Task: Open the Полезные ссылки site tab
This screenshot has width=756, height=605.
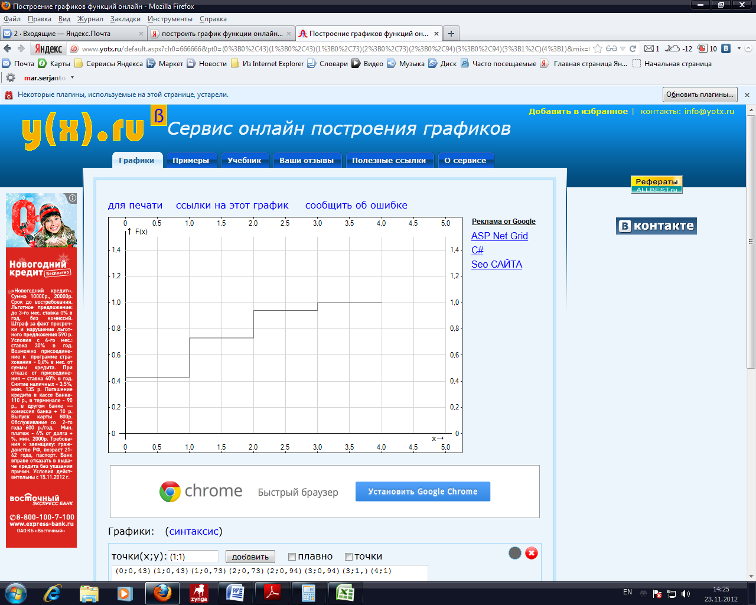Action: [389, 160]
